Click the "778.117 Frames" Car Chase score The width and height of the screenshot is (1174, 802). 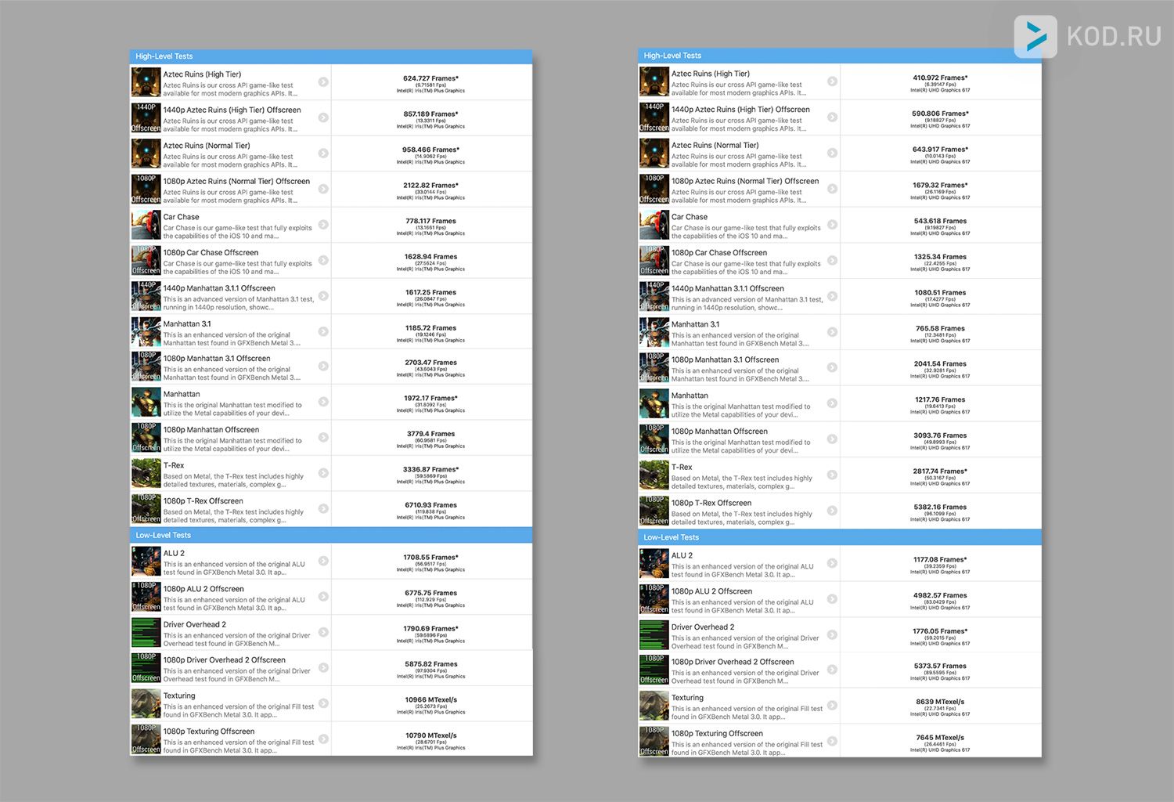(x=431, y=221)
